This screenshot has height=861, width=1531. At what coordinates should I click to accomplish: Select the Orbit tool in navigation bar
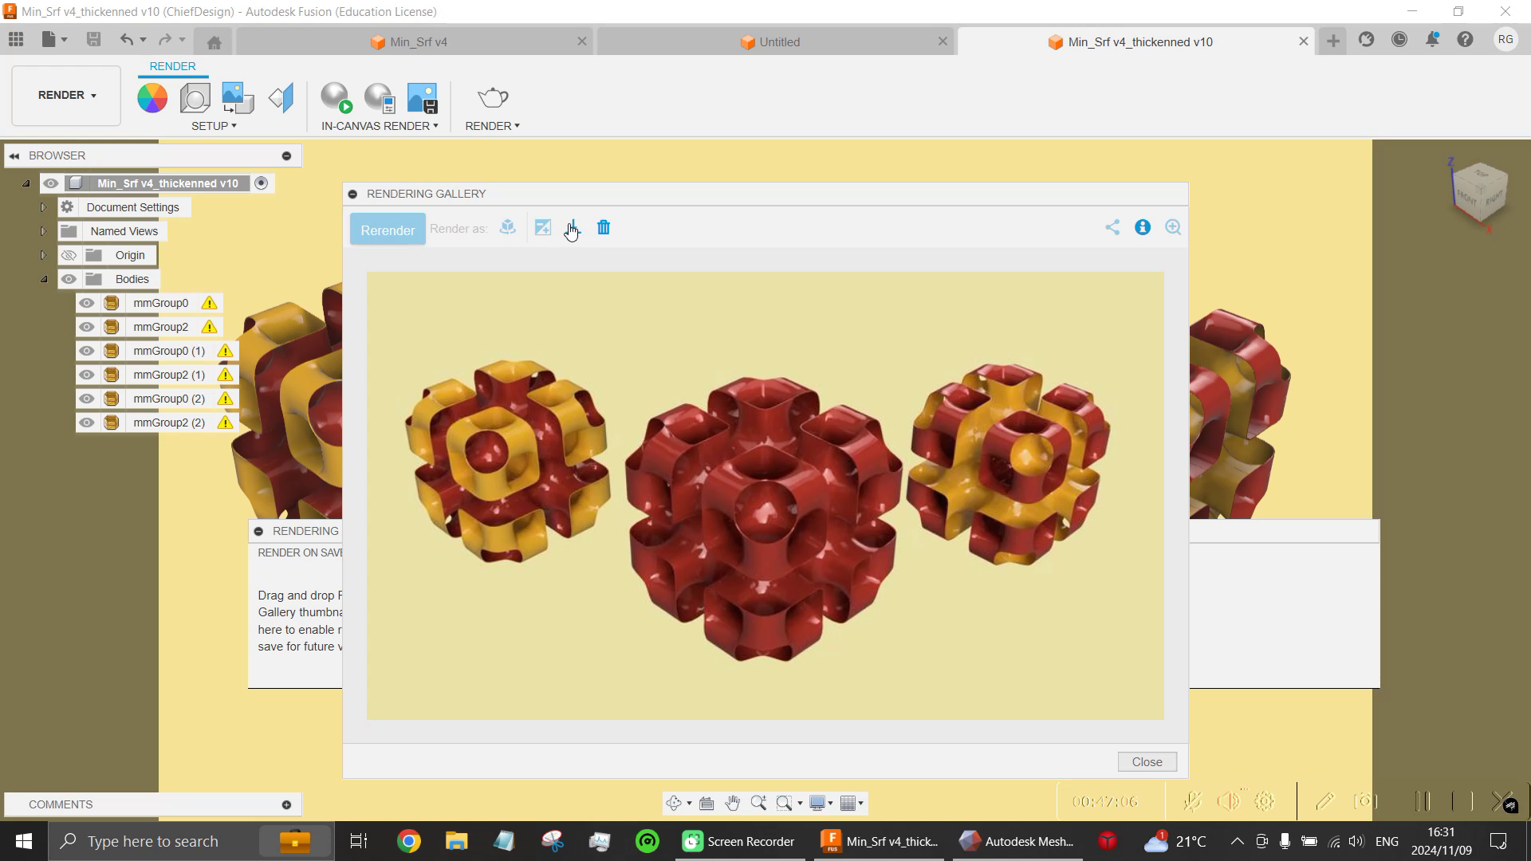click(x=674, y=803)
